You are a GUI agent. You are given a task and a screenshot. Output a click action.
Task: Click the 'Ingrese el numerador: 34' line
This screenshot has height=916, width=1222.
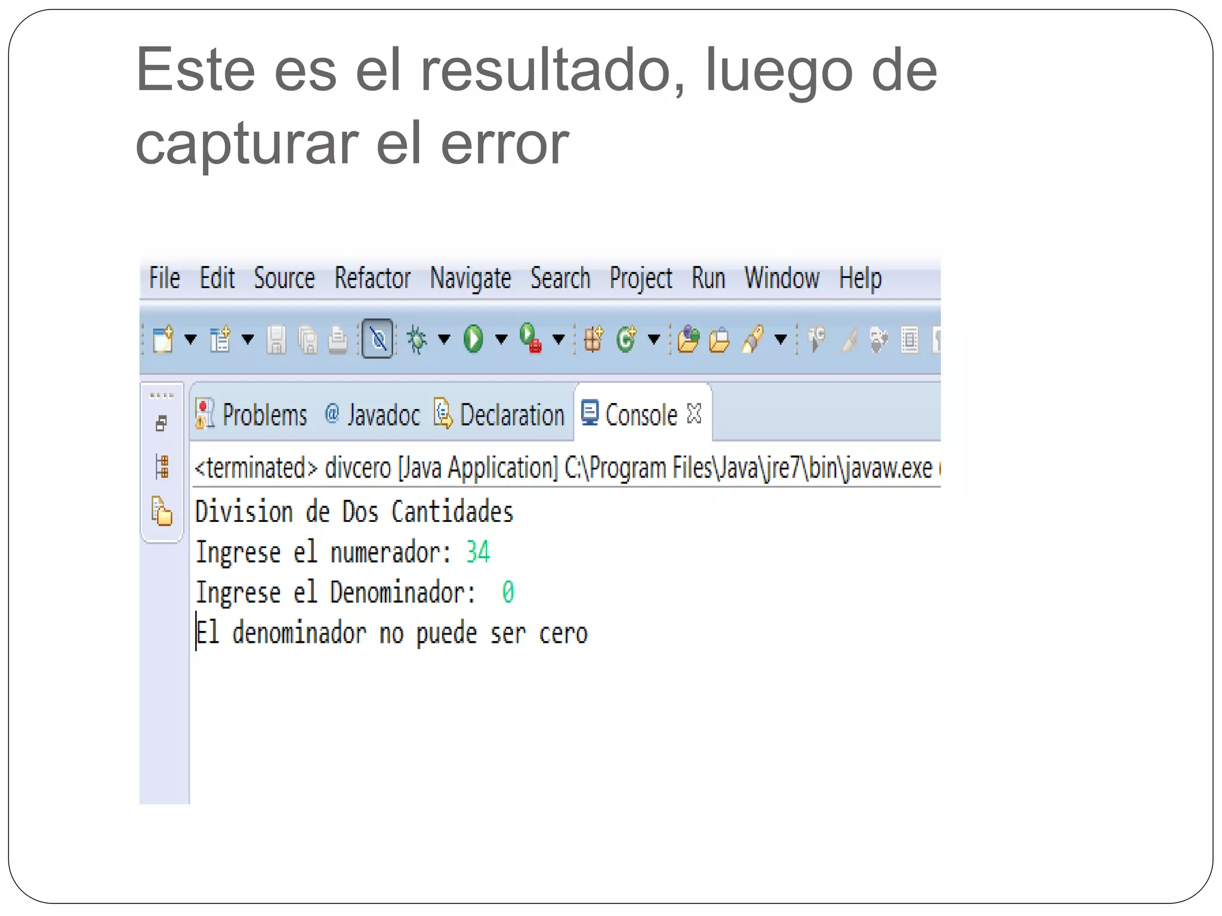[x=343, y=553]
